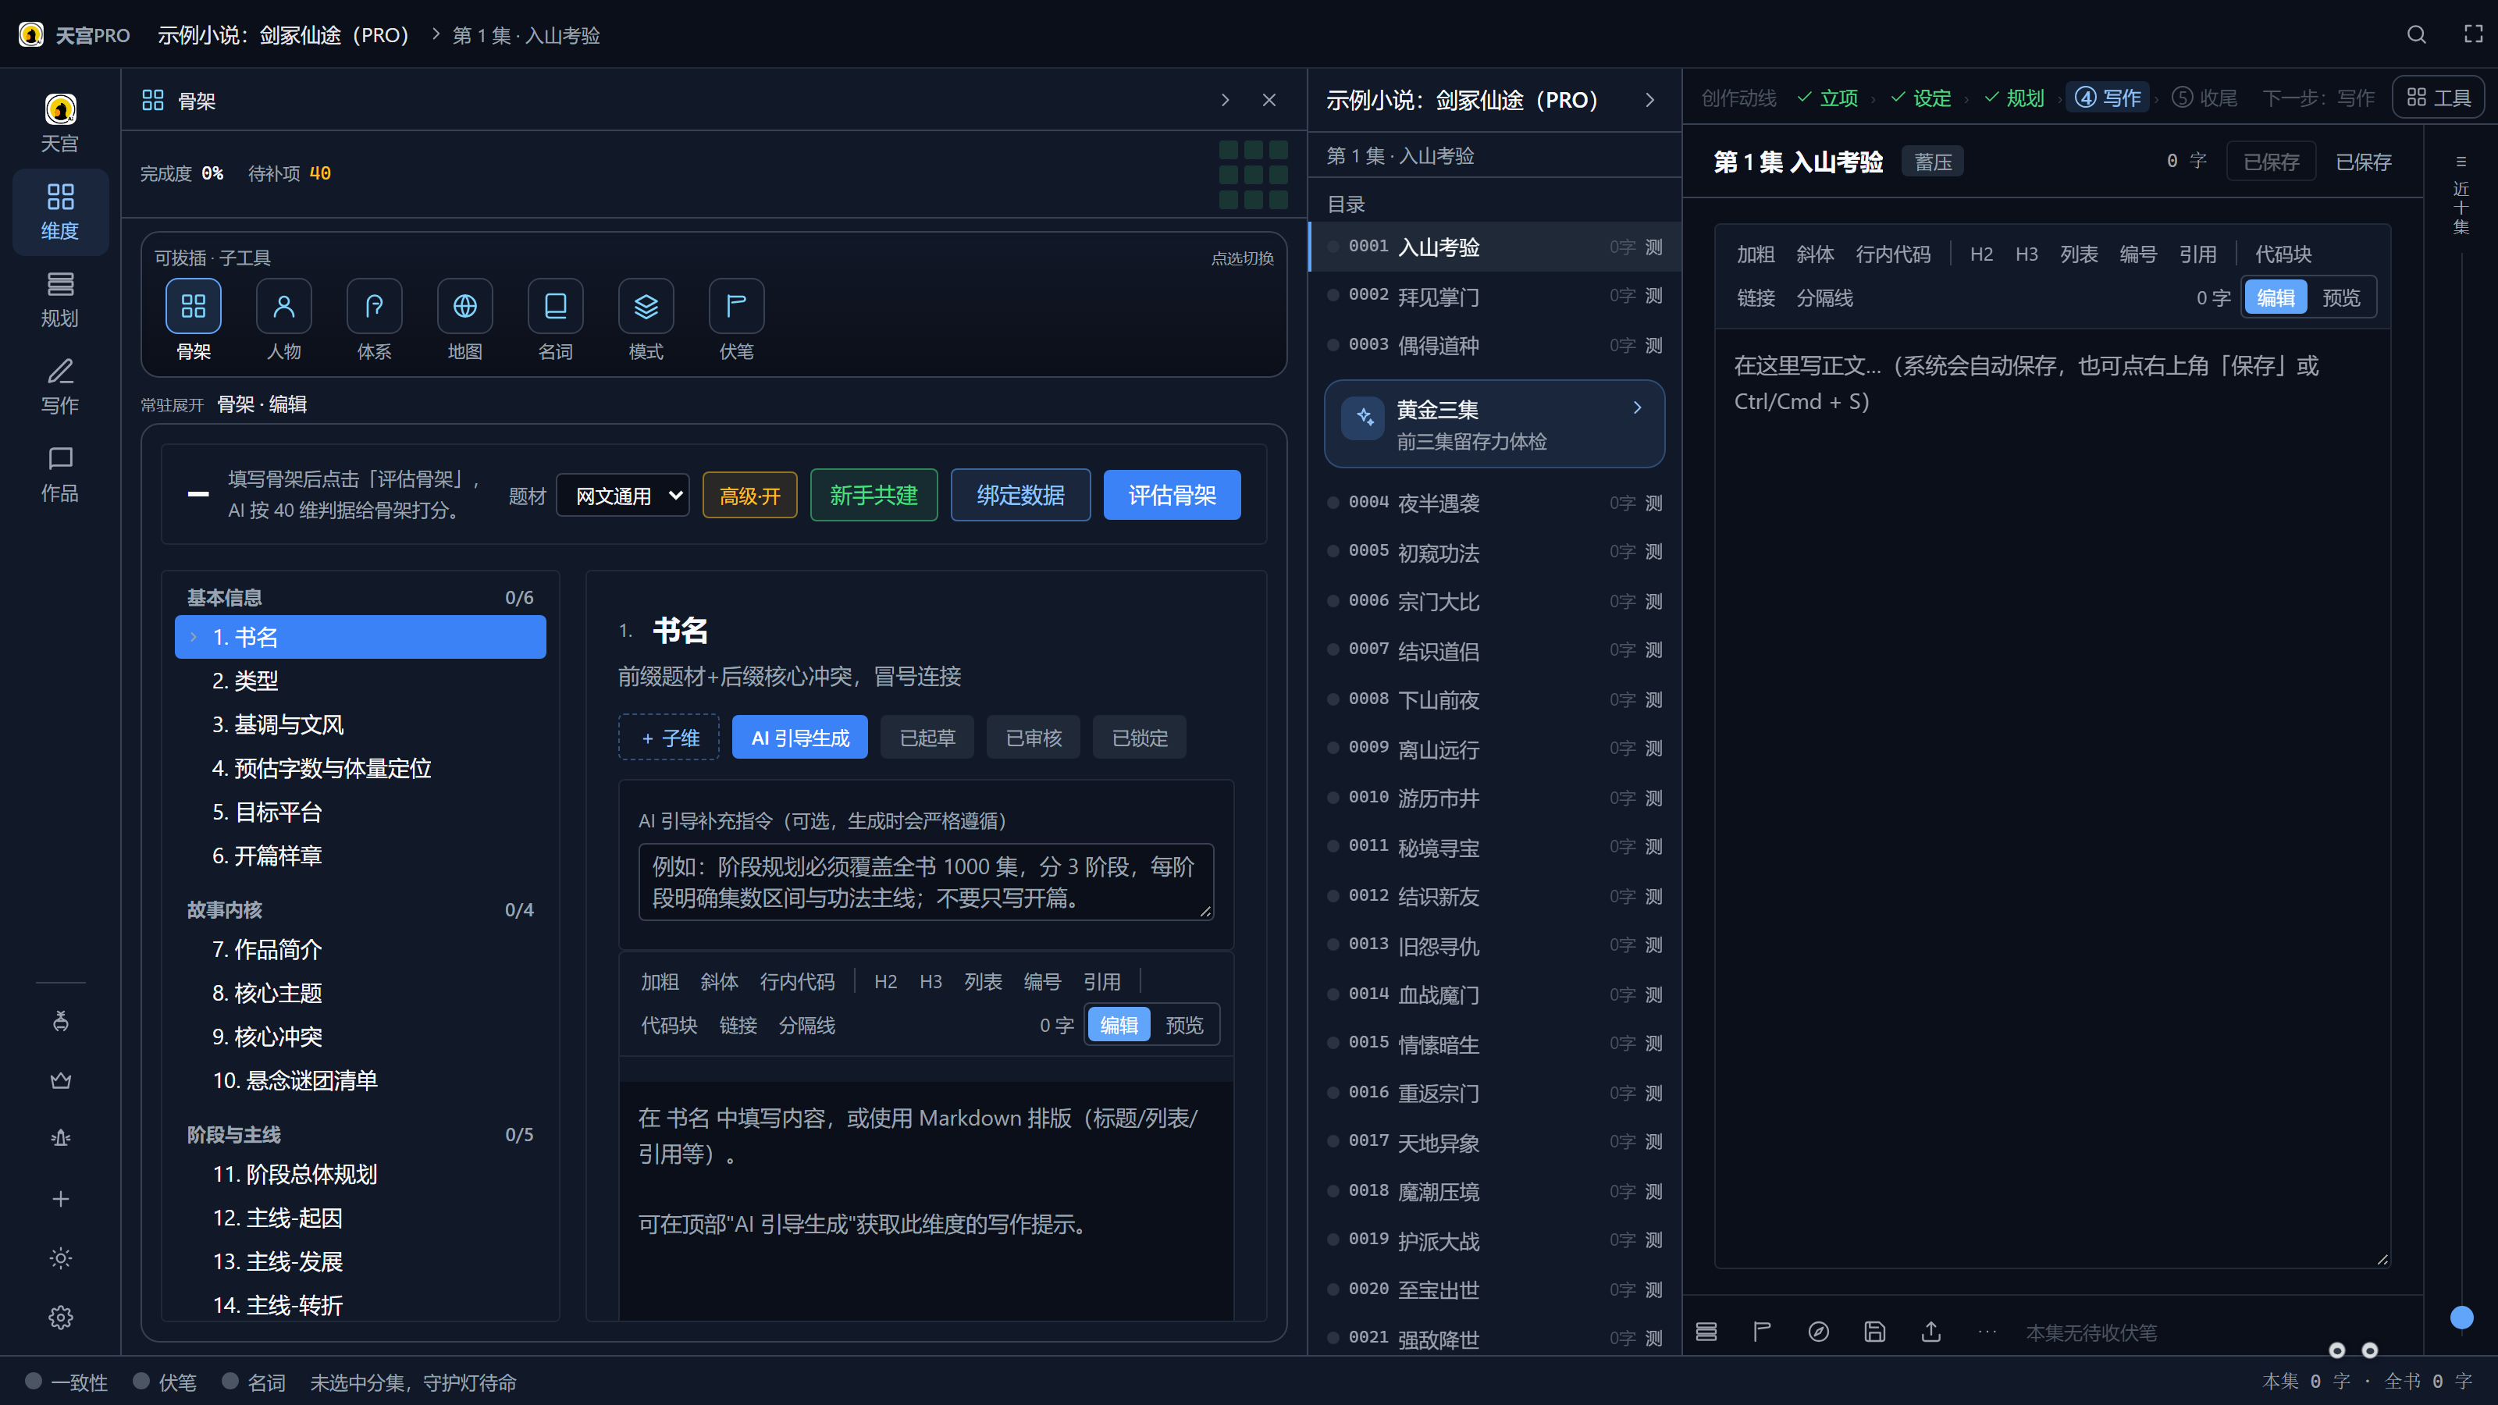The height and width of the screenshot is (1405, 2498).
Task: Click the stacked layers icon in editor footer
Action: (x=1706, y=1332)
